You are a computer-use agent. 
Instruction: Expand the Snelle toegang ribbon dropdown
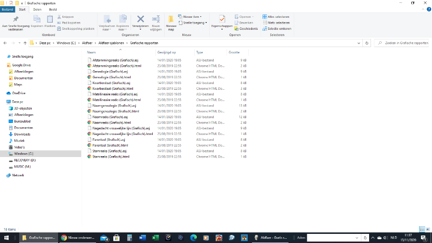point(194,23)
